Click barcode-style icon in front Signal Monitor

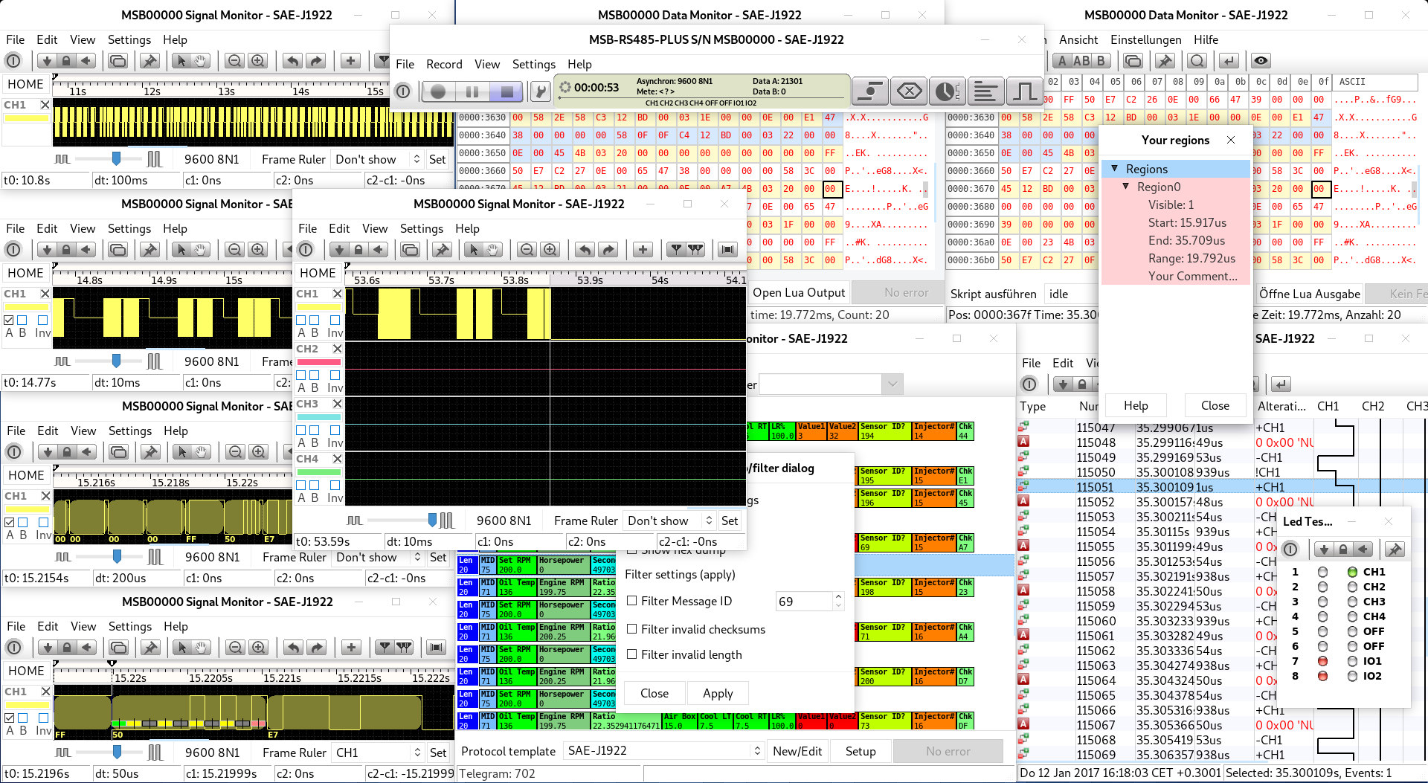[x=728, y=250]
